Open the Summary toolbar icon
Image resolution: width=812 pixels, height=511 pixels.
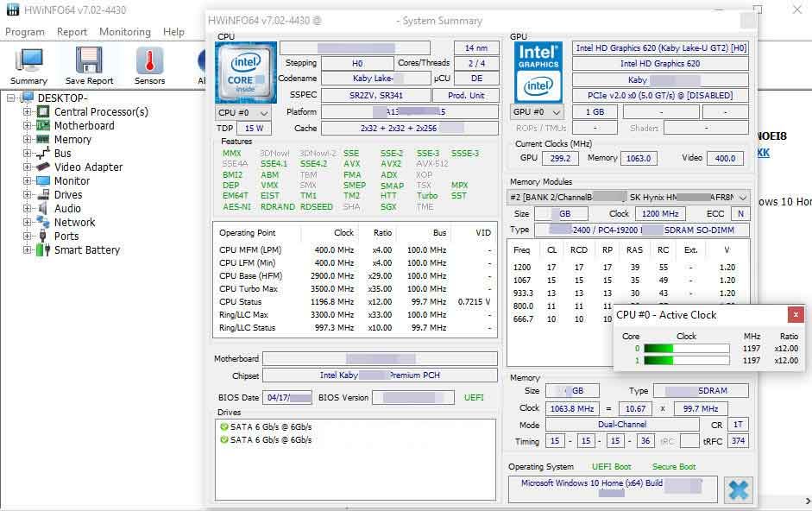[29, 61]
